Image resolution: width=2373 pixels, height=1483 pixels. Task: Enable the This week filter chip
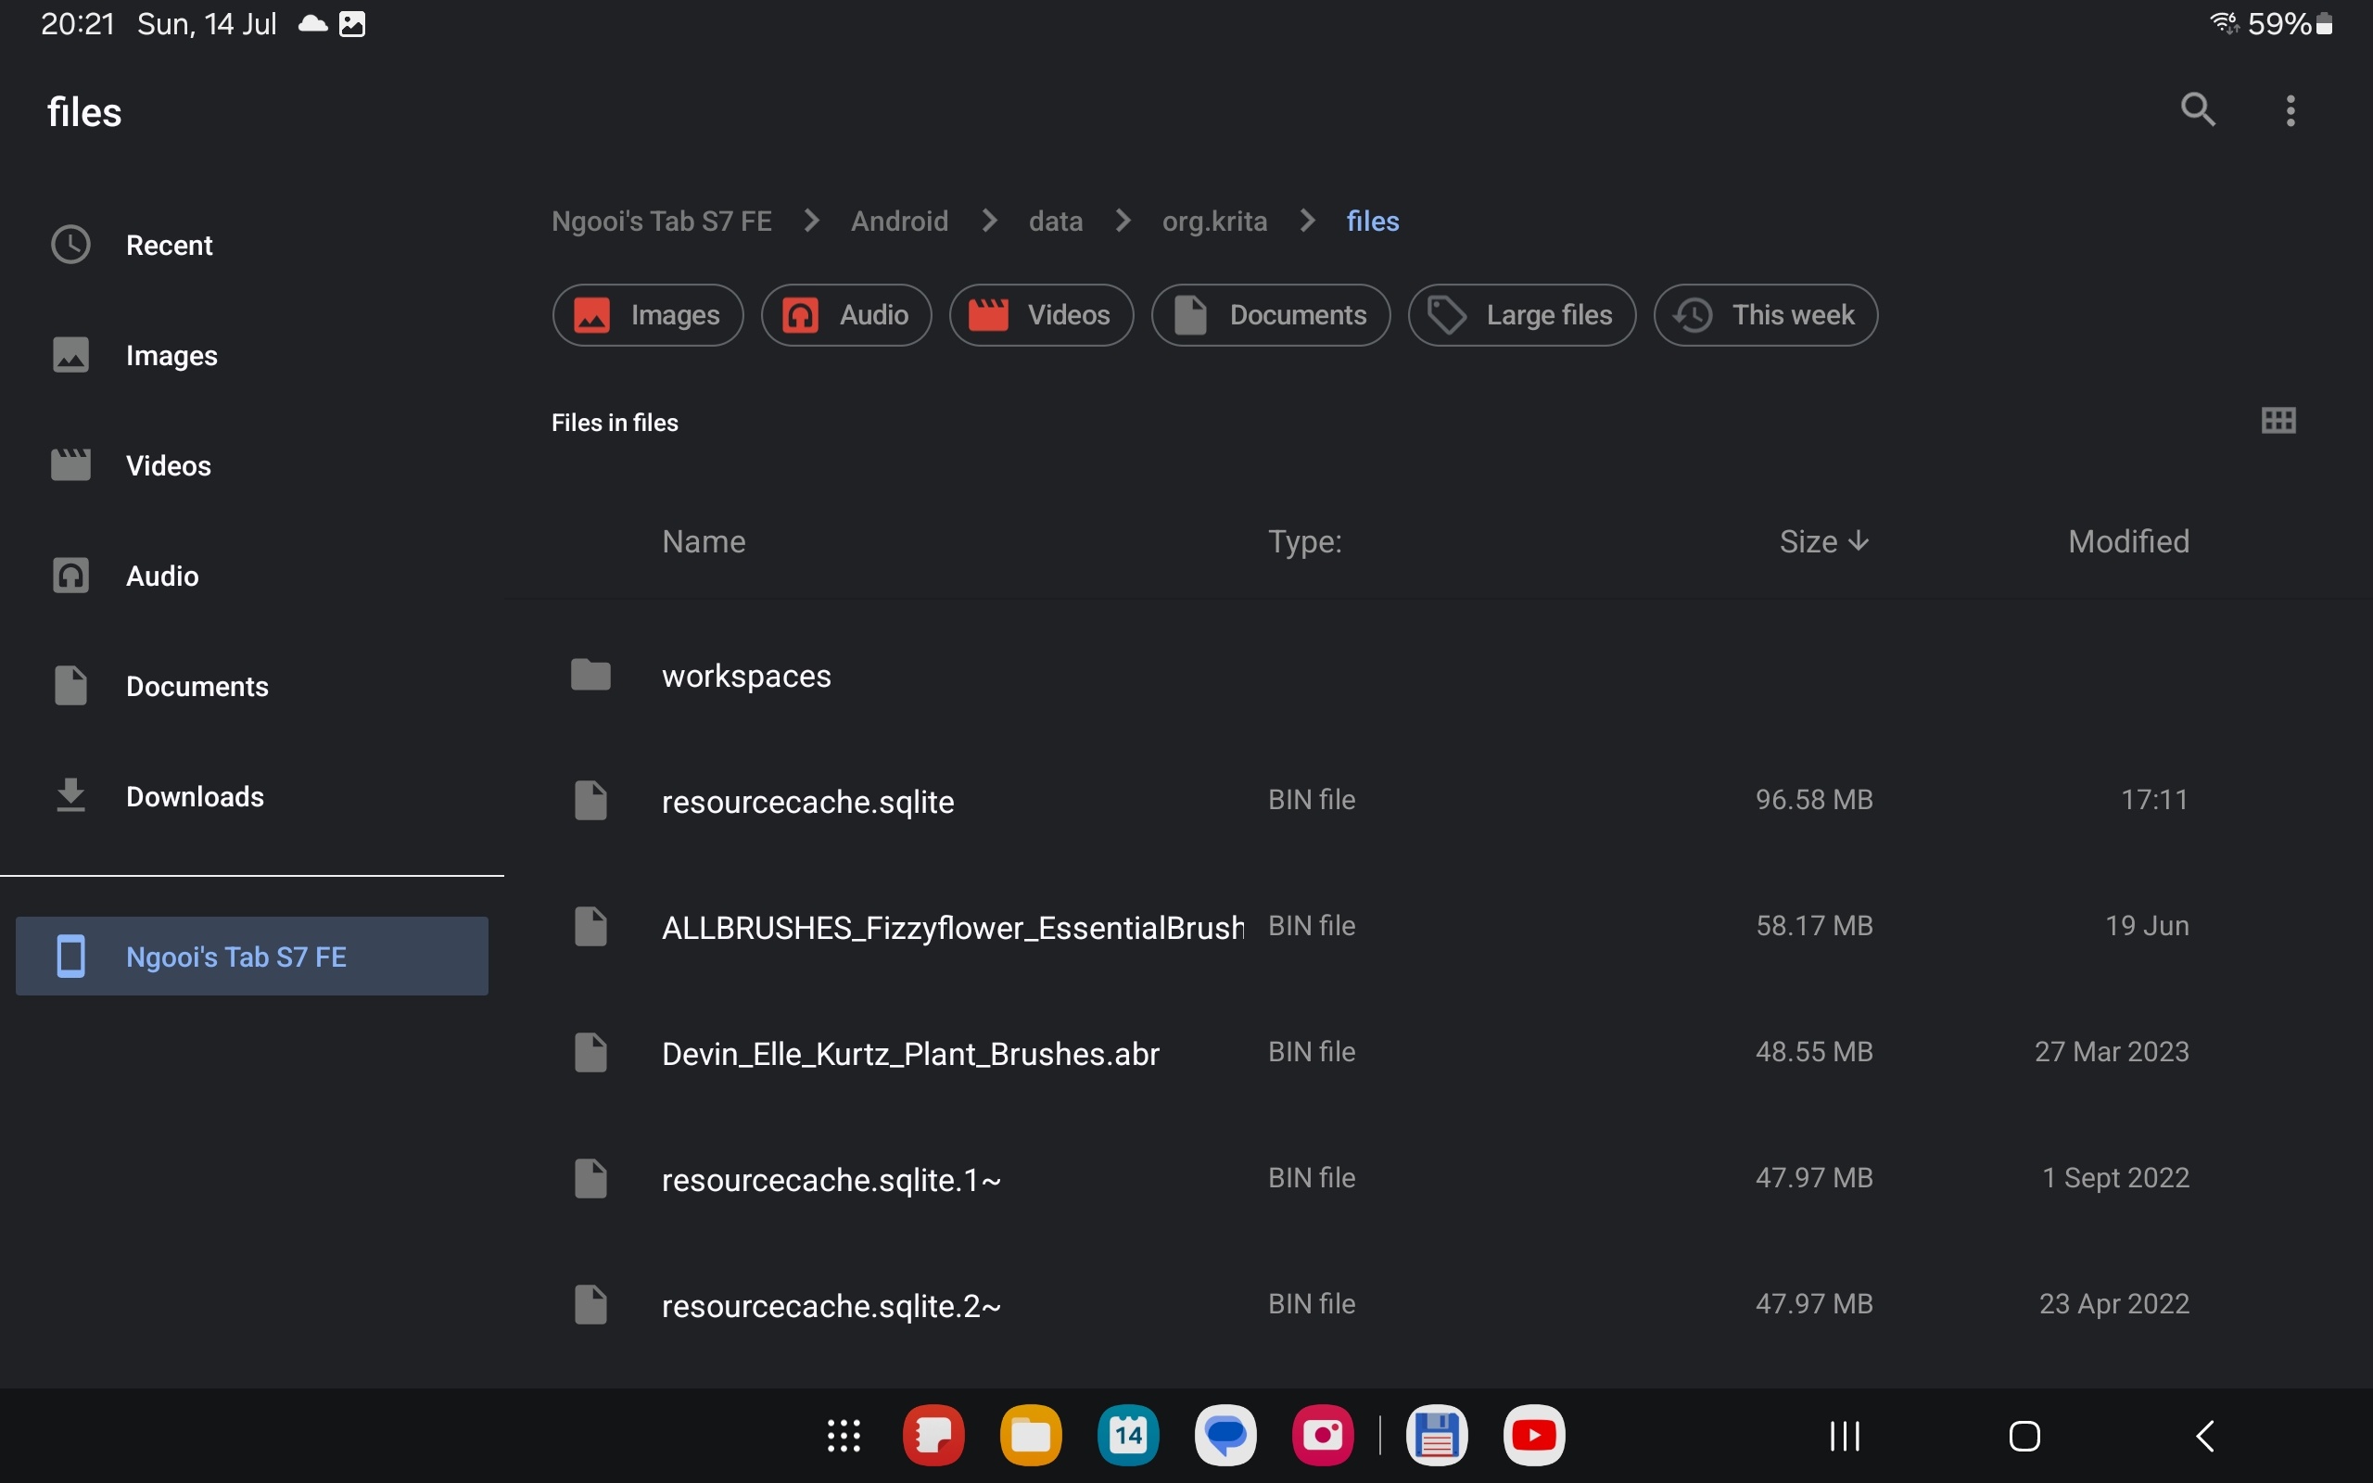[x=1765, y=315]
